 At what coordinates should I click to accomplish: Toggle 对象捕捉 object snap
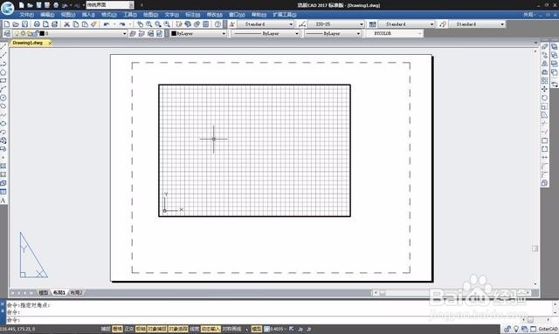pos(157,329)
